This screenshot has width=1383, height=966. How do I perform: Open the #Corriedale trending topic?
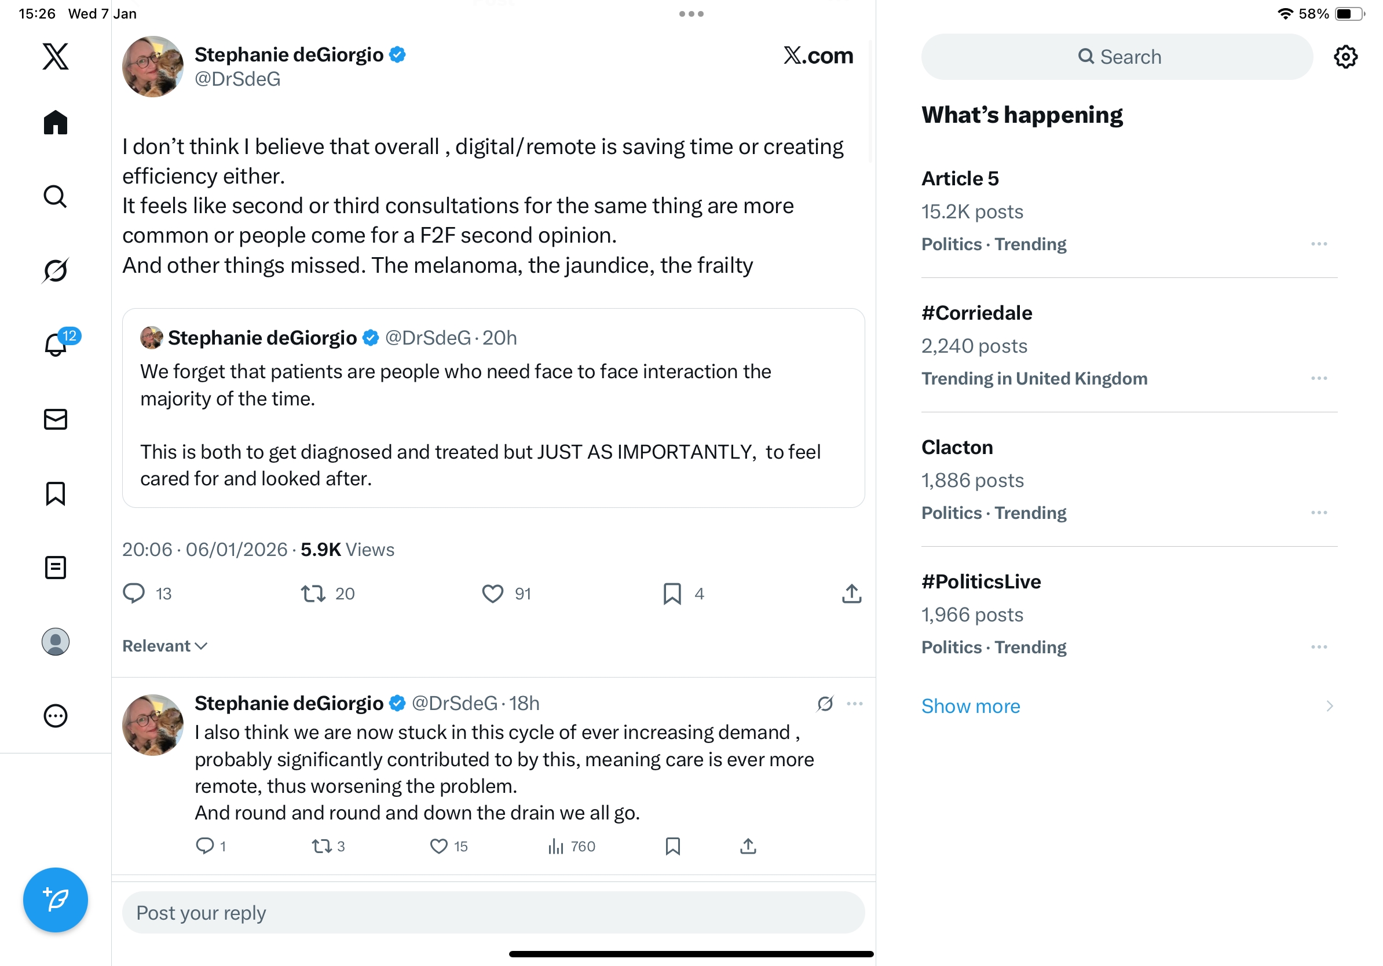pyautogui.click(x=976, y=313)
